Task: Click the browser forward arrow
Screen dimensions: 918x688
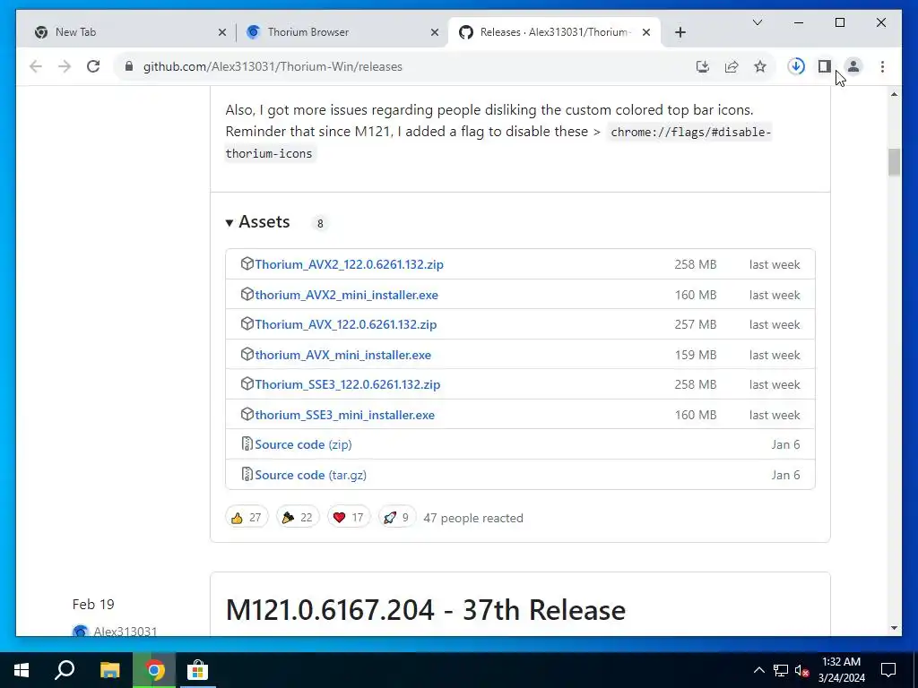Action: [x=65, y=66]
